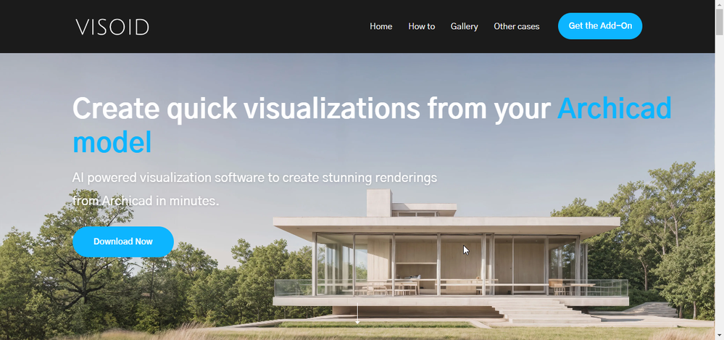
Task: Click the 'AI powered visualization software' subtitle
Action: pyautogui.click(x=254, y=178)
